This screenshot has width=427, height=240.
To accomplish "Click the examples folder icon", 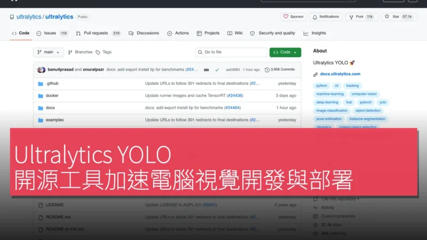I will click(41, 120).
